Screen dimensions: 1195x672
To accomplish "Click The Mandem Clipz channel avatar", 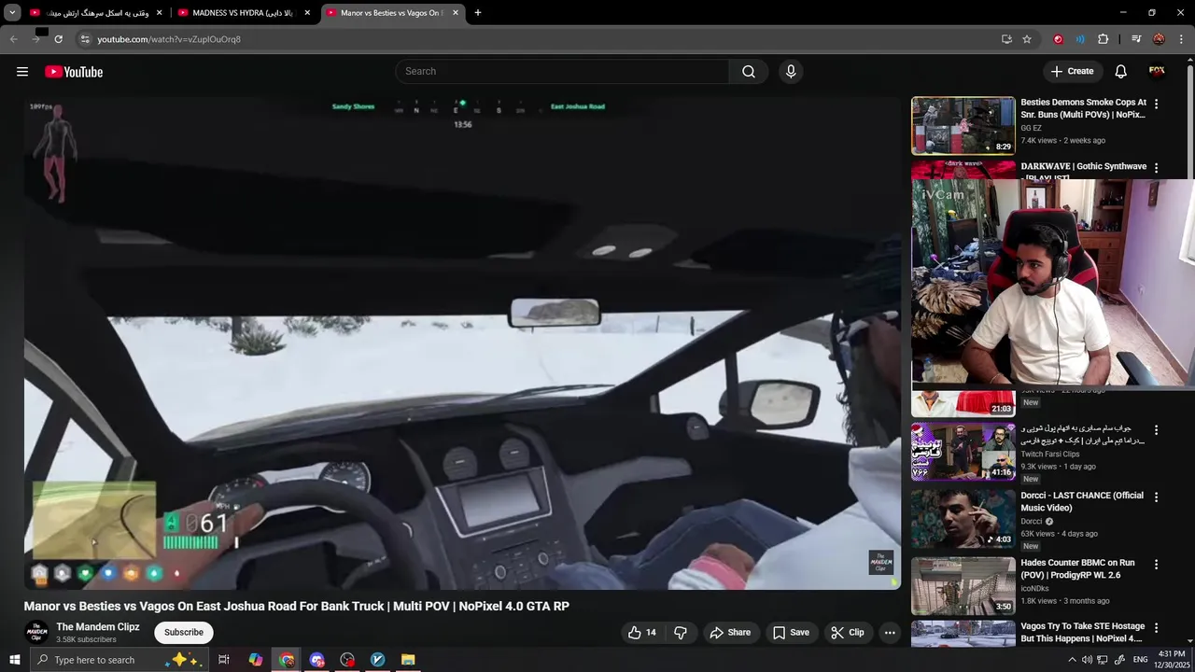I will 36,633.
